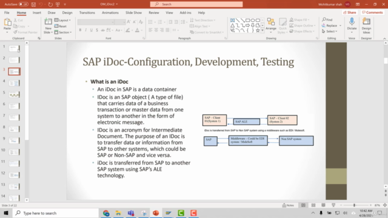Image resolution: width=388 pixels, height=218 pixels.
Task: Open the Animations tab
Action: tap(110, 13)
